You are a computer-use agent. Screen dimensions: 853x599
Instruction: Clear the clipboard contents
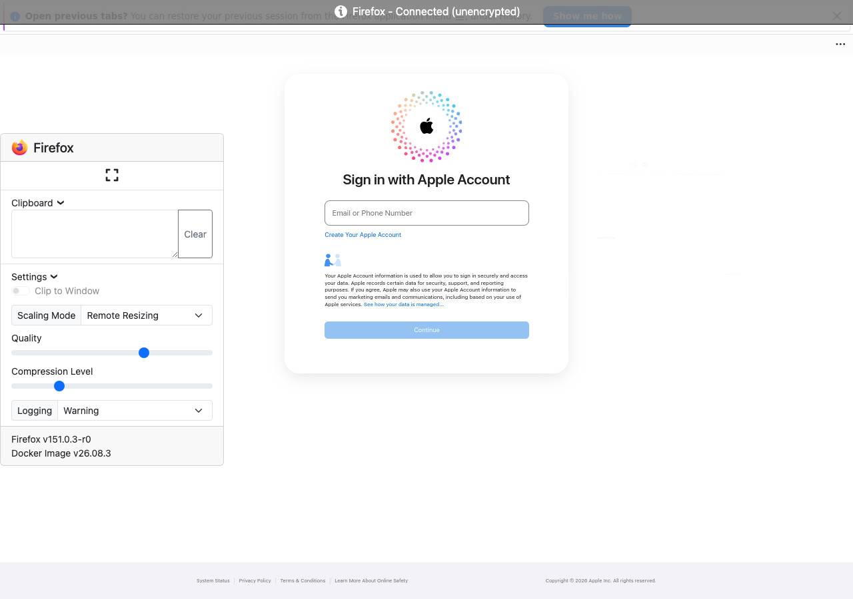pos(195,234)
